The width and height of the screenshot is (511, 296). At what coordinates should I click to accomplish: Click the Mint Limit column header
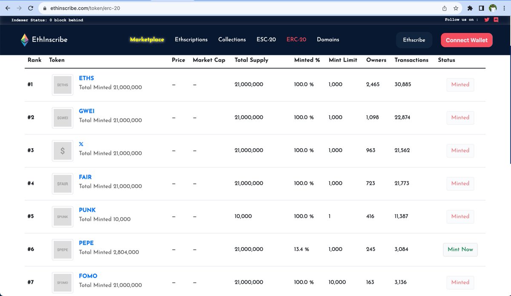pos(343,60)
